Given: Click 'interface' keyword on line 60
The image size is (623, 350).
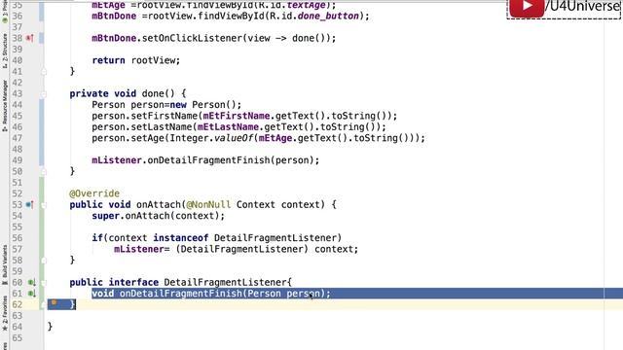Looking at the screenshot, I should [x=133, y=283].
